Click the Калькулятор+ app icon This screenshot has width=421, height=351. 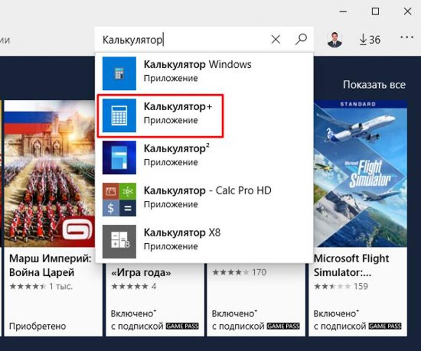point(119,115)
